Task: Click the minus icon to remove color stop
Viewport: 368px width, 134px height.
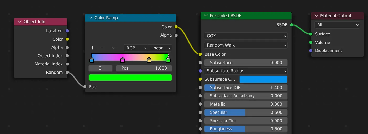Action: click(102, 48)
